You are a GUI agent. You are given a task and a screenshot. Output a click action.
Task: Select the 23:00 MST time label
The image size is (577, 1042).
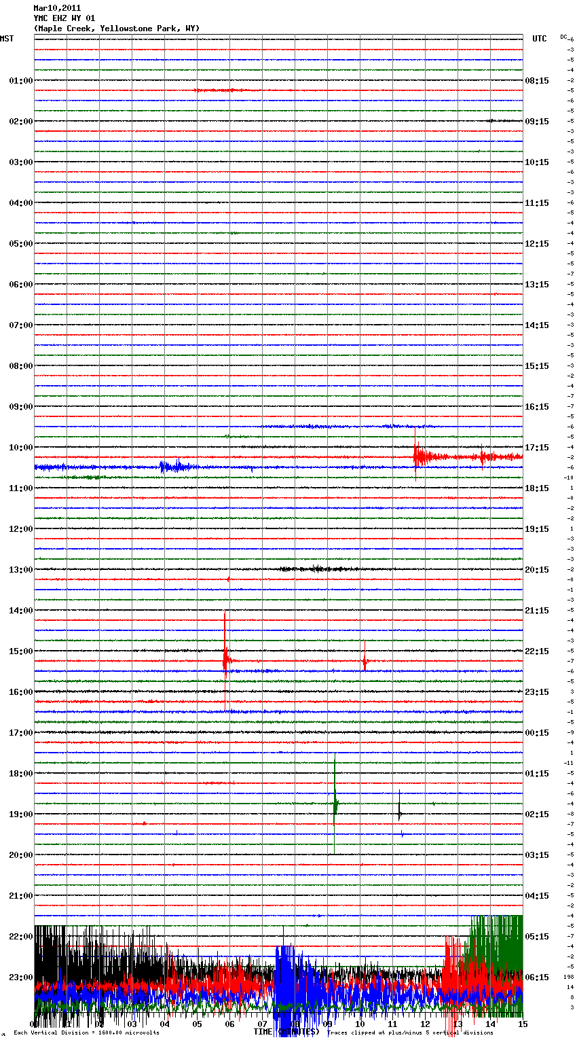(21, 977)
